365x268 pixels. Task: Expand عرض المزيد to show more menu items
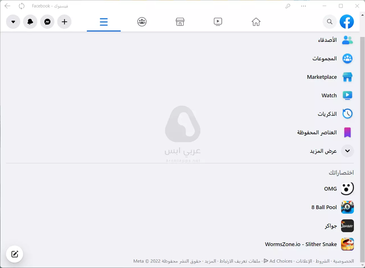click(323, 151)
